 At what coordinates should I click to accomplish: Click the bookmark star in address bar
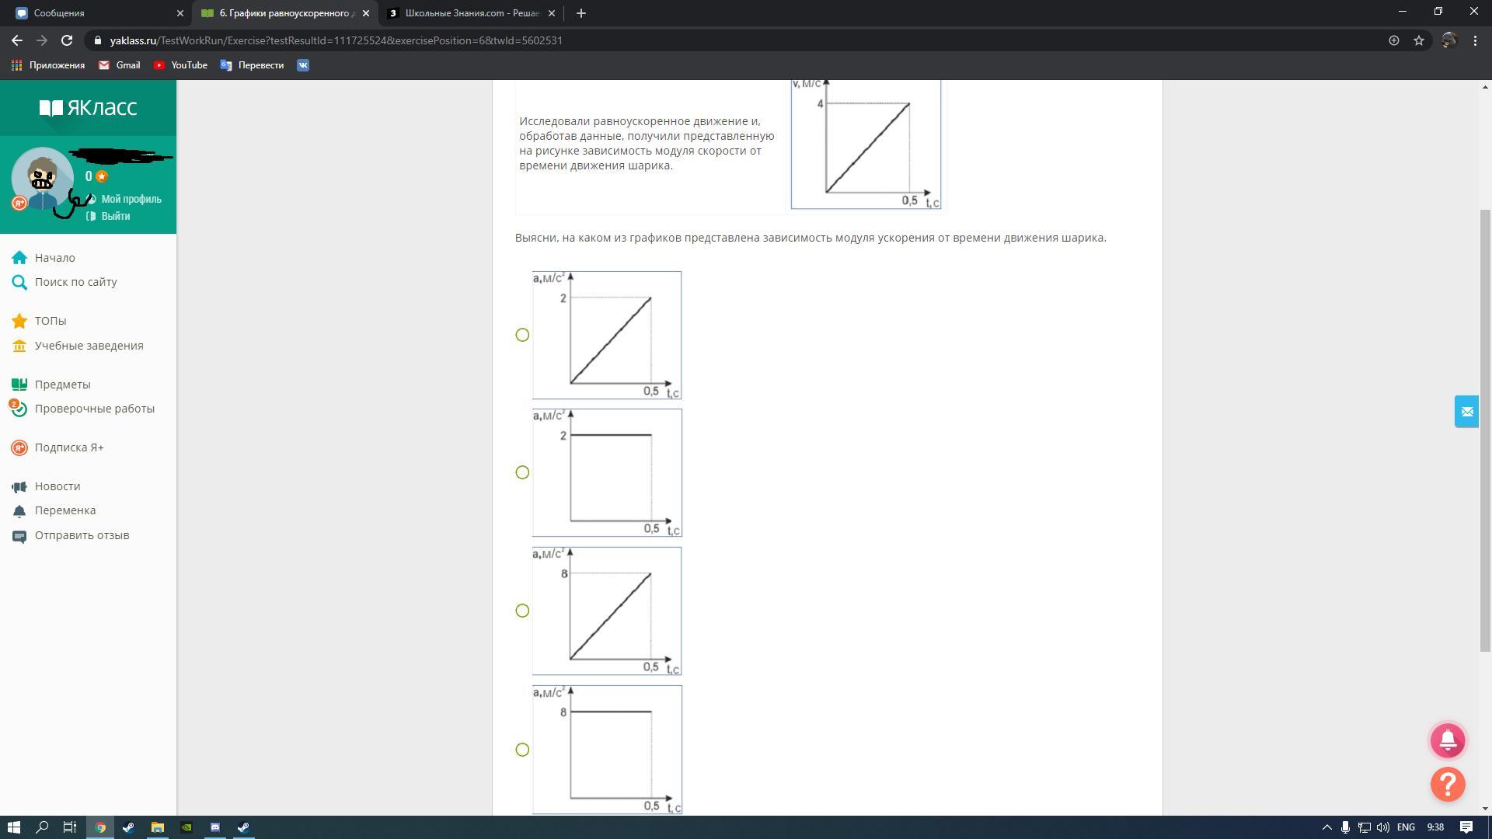click(x=1419, y=40)
